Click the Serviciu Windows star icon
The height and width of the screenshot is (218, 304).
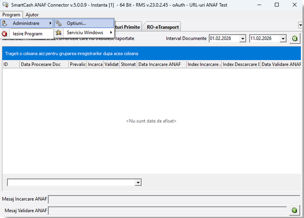point(59,32)
